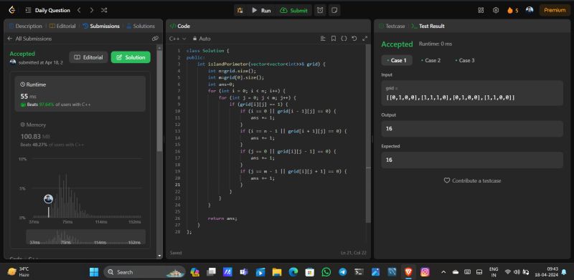Open Telegram from taskbar

point(343,272)
